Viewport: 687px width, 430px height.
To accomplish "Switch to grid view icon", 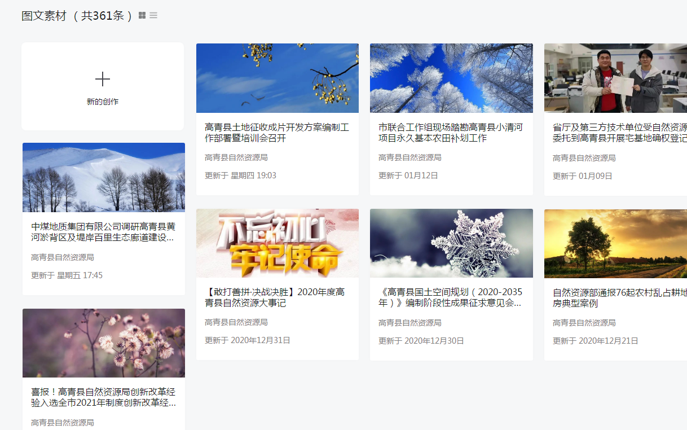I will click(142, 15).
